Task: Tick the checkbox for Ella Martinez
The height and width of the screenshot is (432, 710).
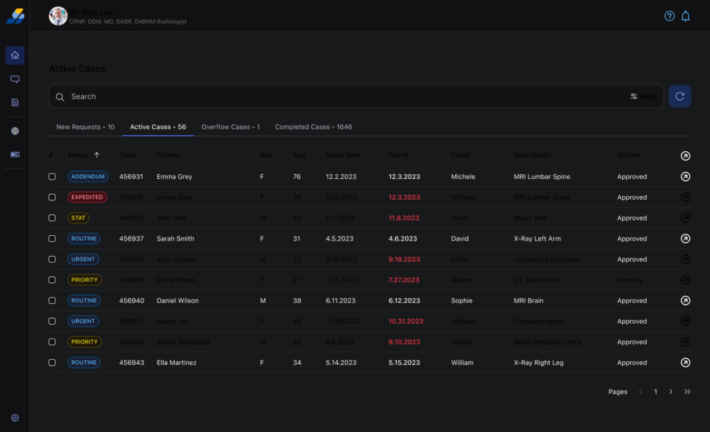Action: [x=52, y=363]
